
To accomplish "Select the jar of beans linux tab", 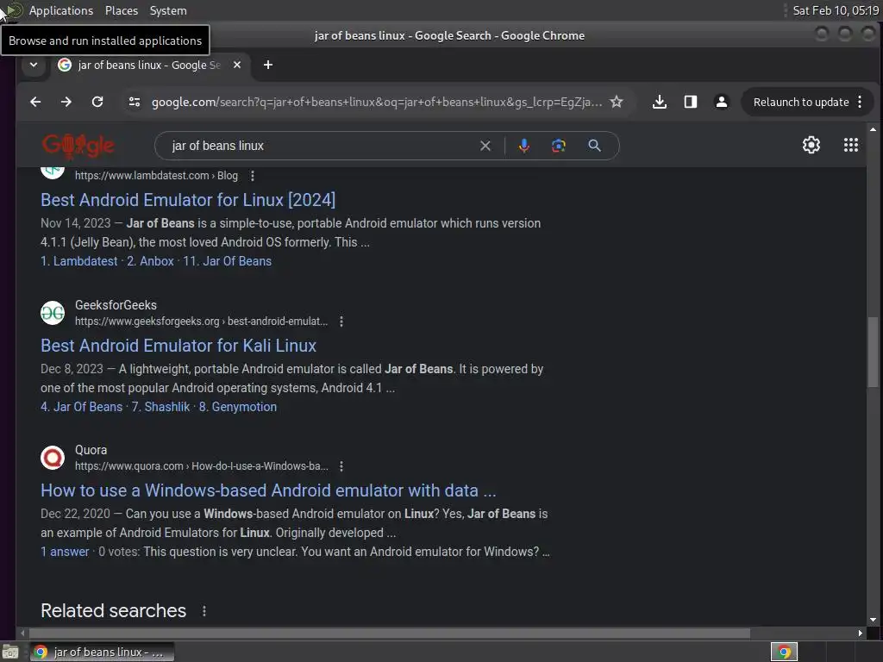I will (150, 65).
